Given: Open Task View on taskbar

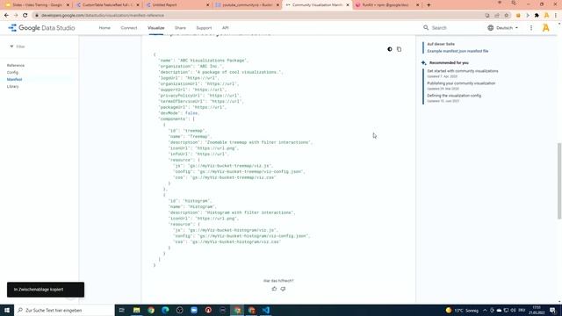Looking at the screenshot, I should tap(122, 310).
